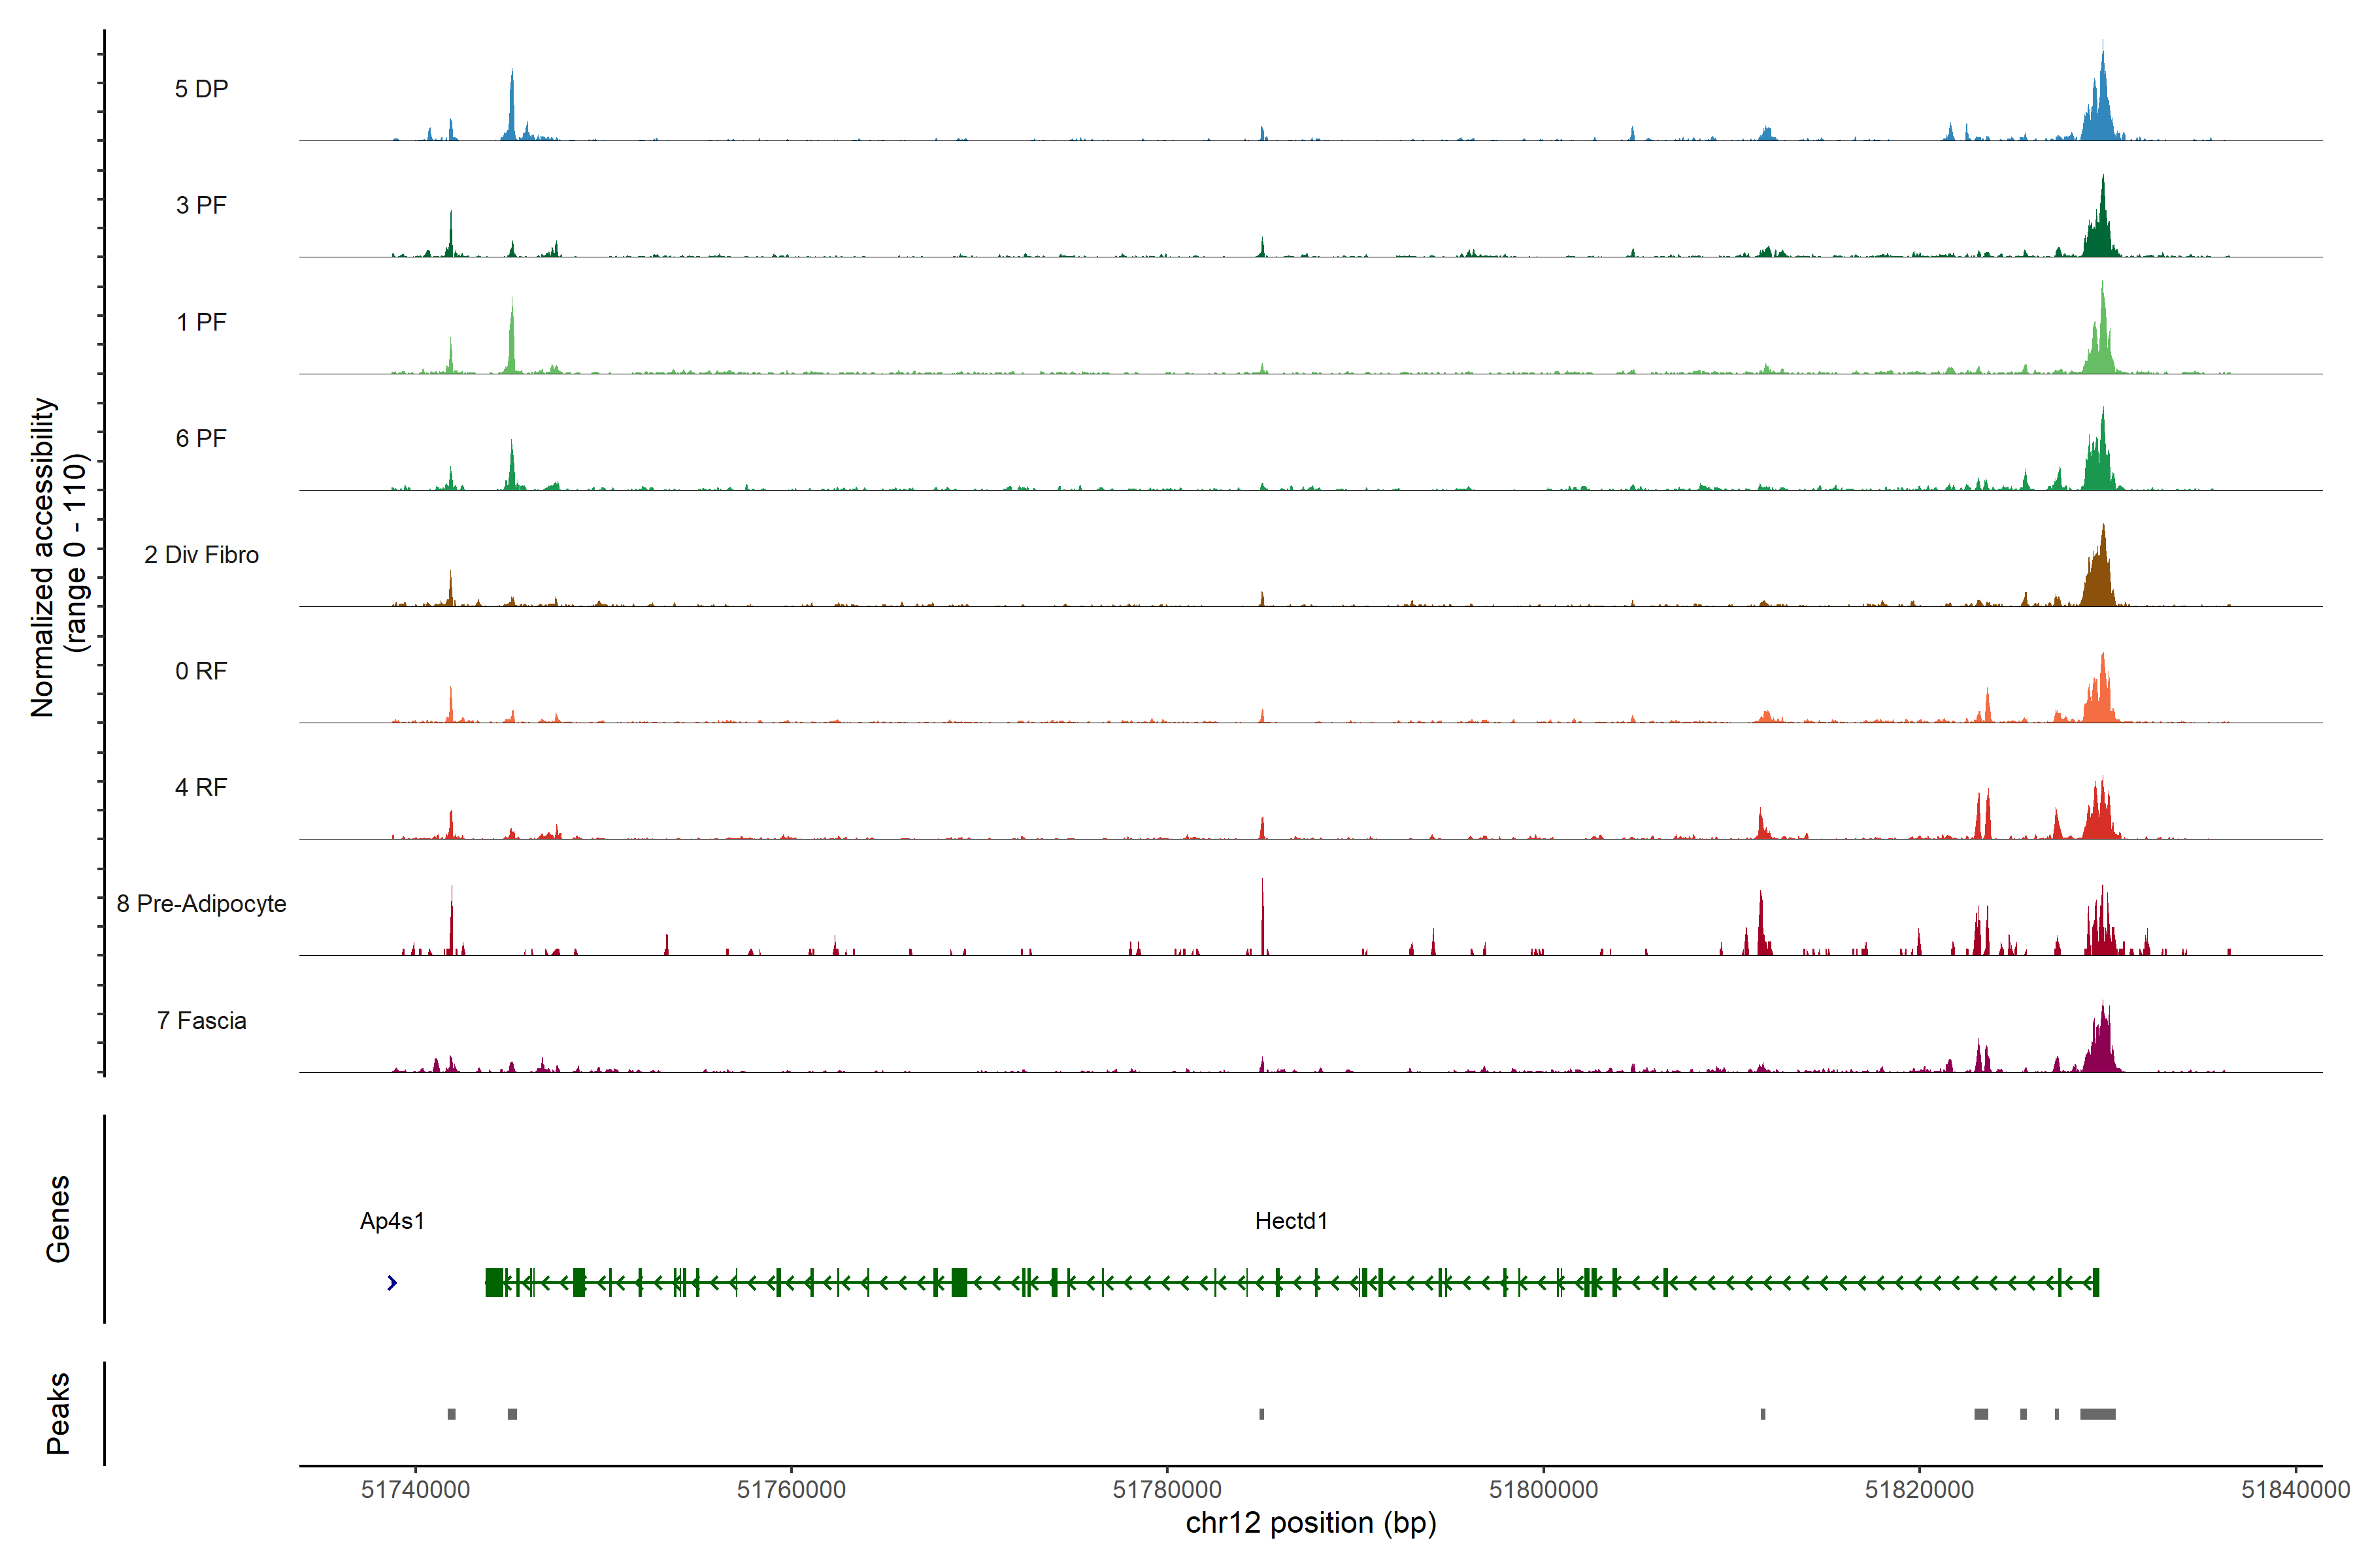Click the 5 DP track label

pos(201,89)
